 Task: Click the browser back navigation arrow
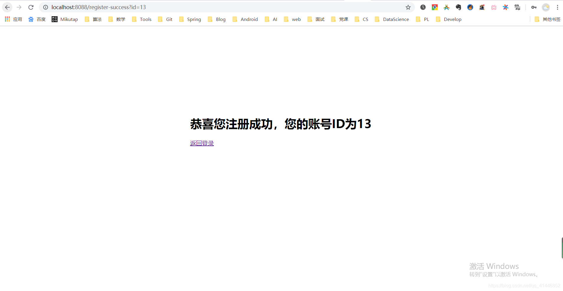pos(7,7)
